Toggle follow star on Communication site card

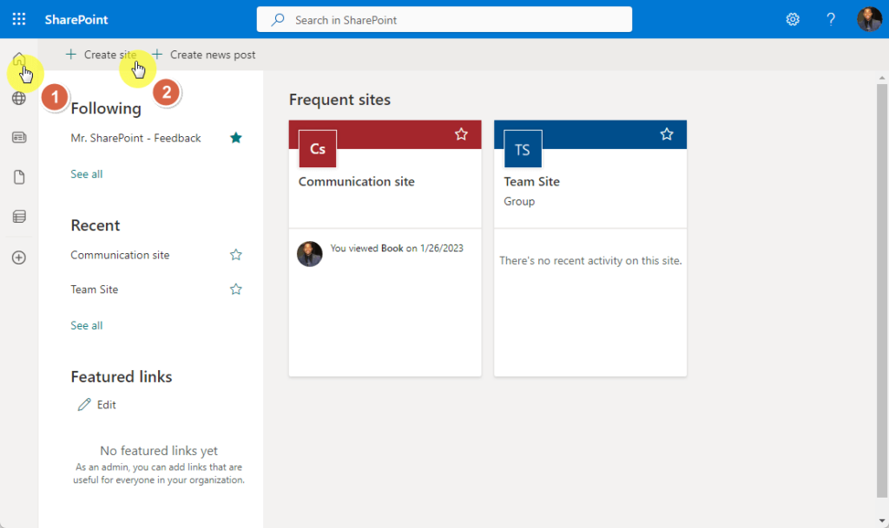(x=461, y=134)
